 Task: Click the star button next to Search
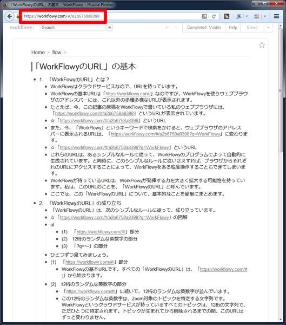tap(109, 28)
